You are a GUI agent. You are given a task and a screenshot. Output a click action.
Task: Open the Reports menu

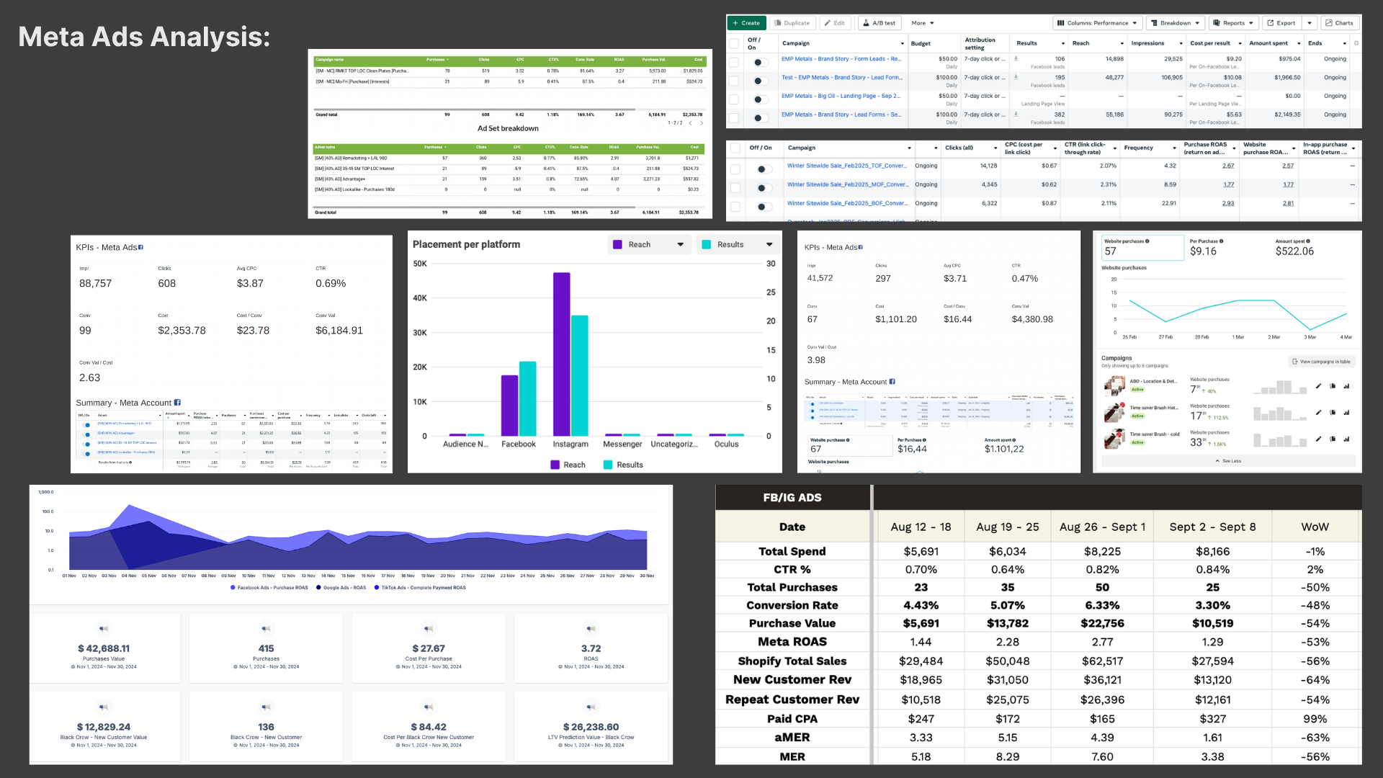tap(1233, 23)
